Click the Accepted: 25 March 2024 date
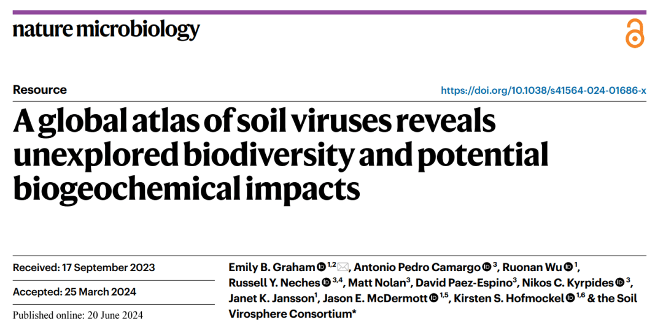Viewport: 663px width, 325px height. [75, 292]
